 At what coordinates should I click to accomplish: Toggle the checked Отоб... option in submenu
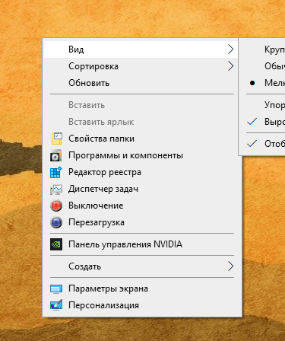pyautogui.click(x=262, y=144)
